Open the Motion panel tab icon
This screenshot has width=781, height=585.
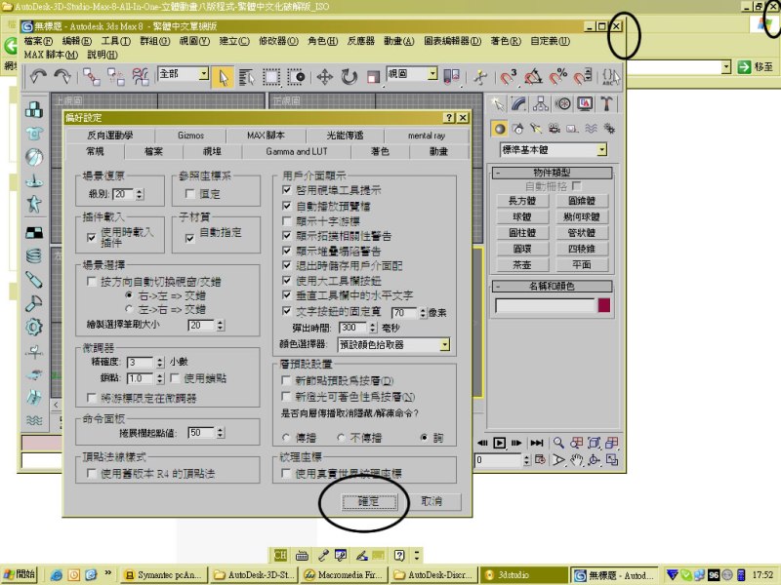click(x=563, y=104)
